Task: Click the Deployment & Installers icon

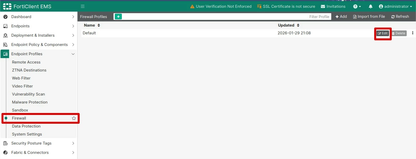Action: (5, 35)
